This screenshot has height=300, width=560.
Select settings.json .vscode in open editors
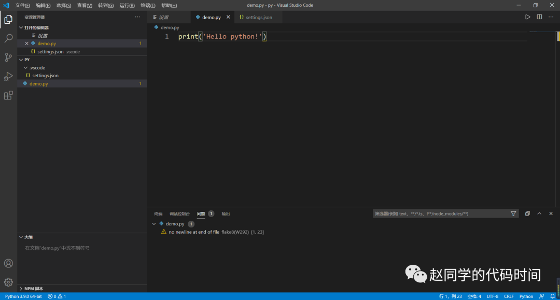(82, 52)
